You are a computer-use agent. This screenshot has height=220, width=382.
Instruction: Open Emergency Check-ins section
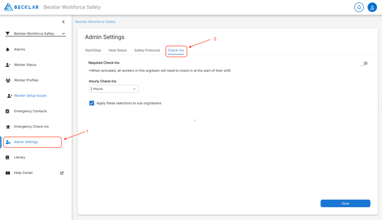(31, 127)
